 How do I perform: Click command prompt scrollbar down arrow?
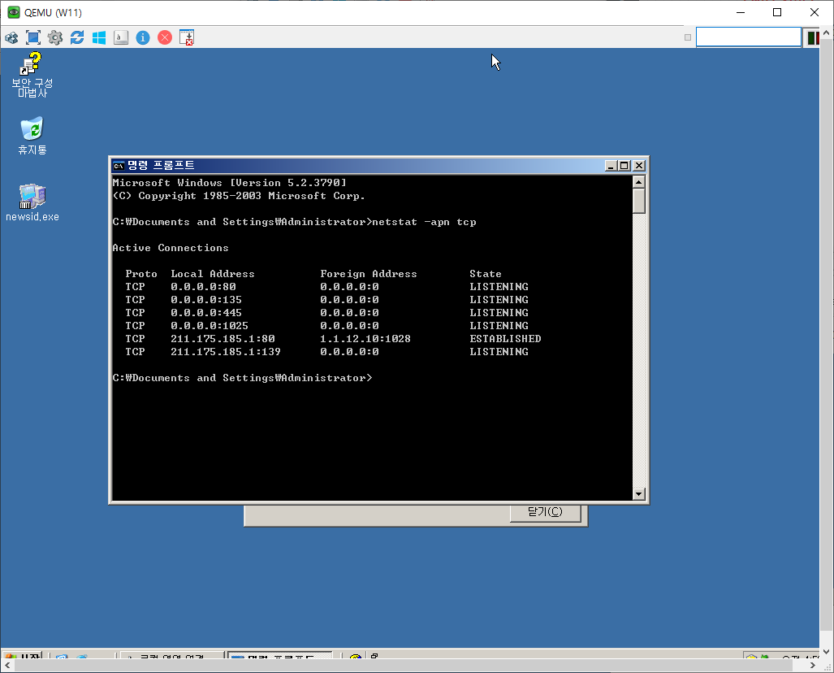(639, 494)
